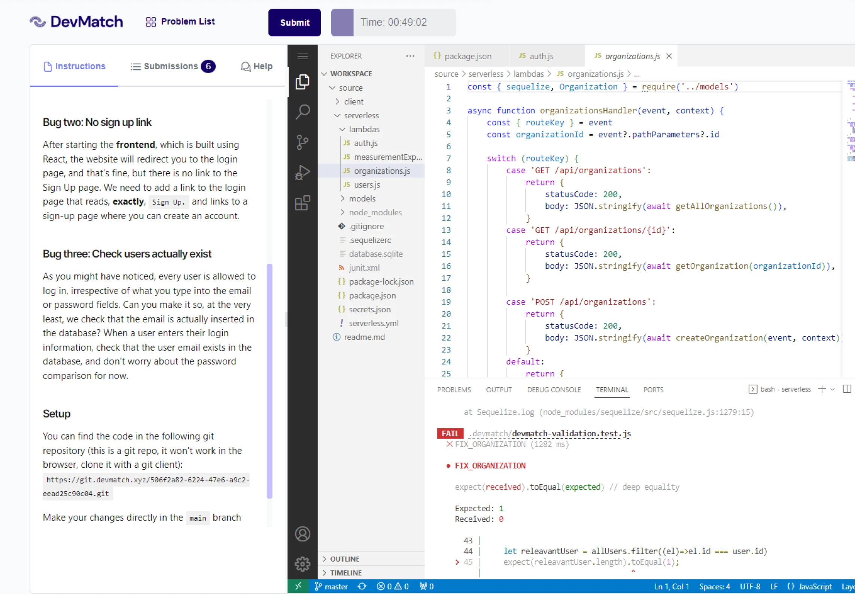Add a new terminal with plus icon

[822, 389]
